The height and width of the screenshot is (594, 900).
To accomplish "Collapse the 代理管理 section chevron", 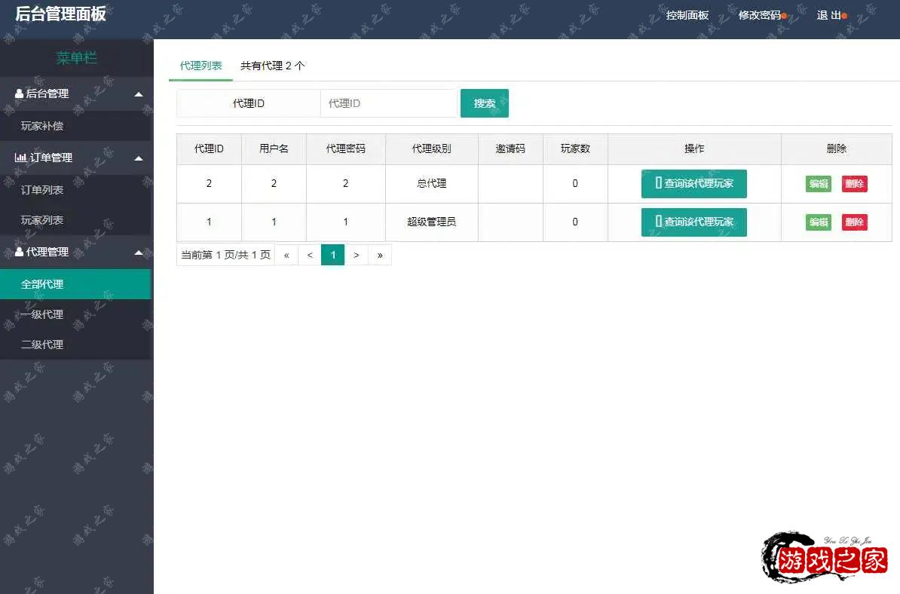I will 138,252.
